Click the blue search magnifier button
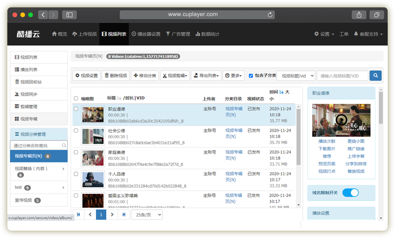The height and width of the screenshot is (238, 395). pos(375,76)
